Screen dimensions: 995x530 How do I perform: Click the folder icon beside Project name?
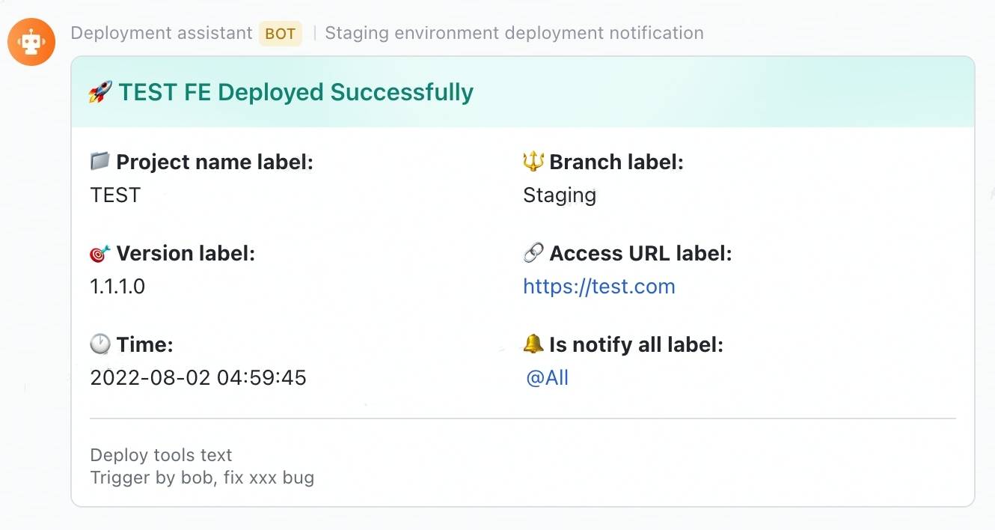click(99, 161)
